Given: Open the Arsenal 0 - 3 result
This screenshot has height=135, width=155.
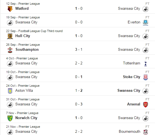Looking at the screenshot, I should [79, 104].
